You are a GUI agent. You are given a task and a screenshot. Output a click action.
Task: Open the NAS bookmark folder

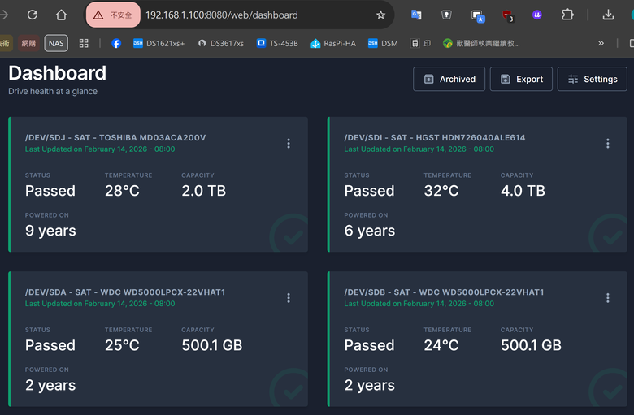(56, 43)
